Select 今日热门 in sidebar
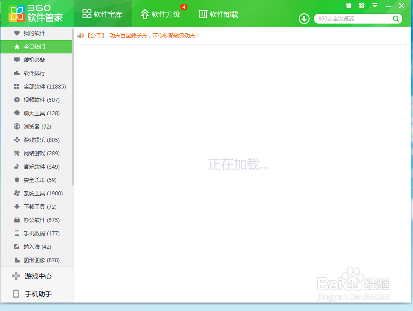 (36, 46)
